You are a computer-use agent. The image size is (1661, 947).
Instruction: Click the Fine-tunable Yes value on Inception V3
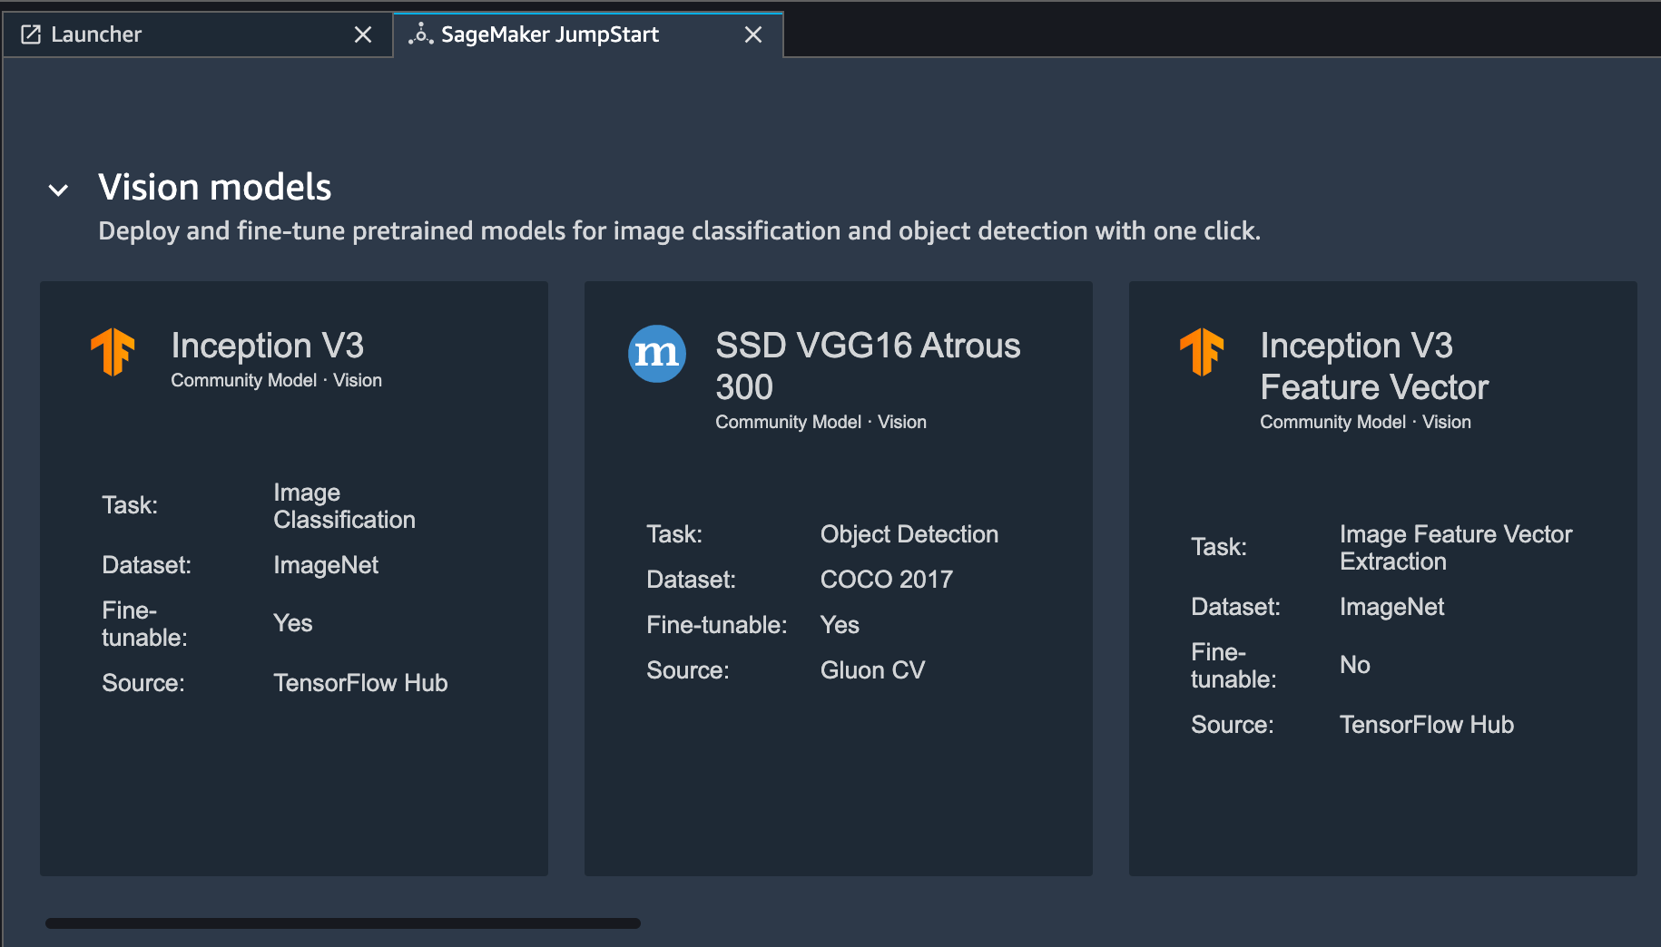[x=291, y=623]
